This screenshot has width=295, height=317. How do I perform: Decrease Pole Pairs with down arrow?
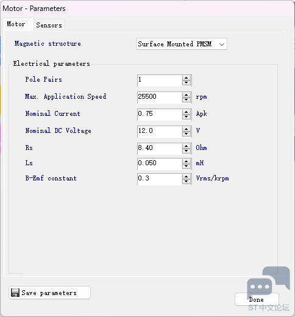[187, 83]
